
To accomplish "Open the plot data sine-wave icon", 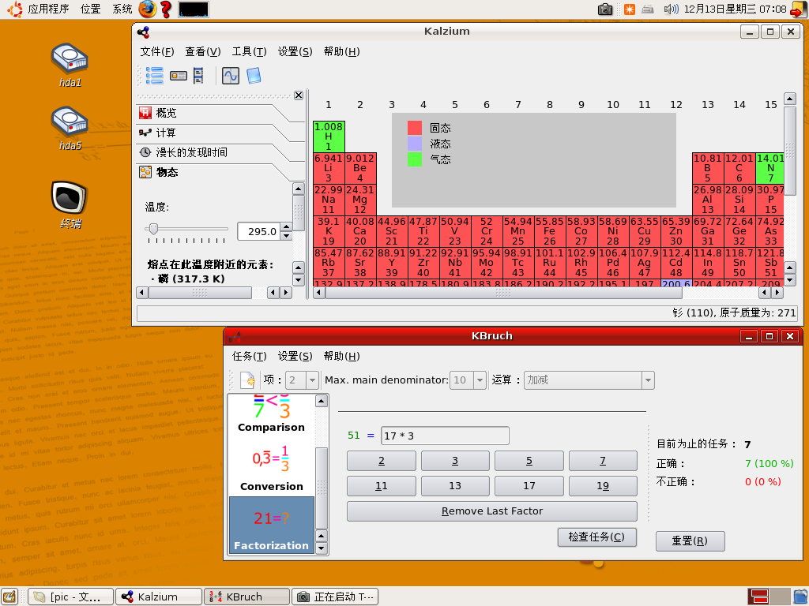I will tap(230, 76).
